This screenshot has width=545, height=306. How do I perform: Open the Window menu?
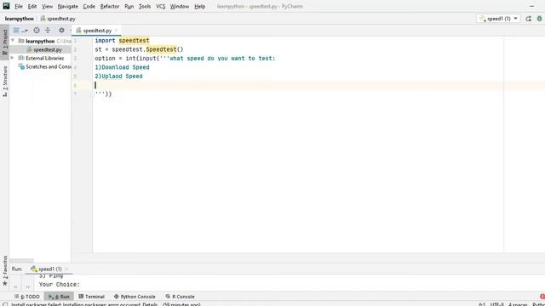coord(180,6)
